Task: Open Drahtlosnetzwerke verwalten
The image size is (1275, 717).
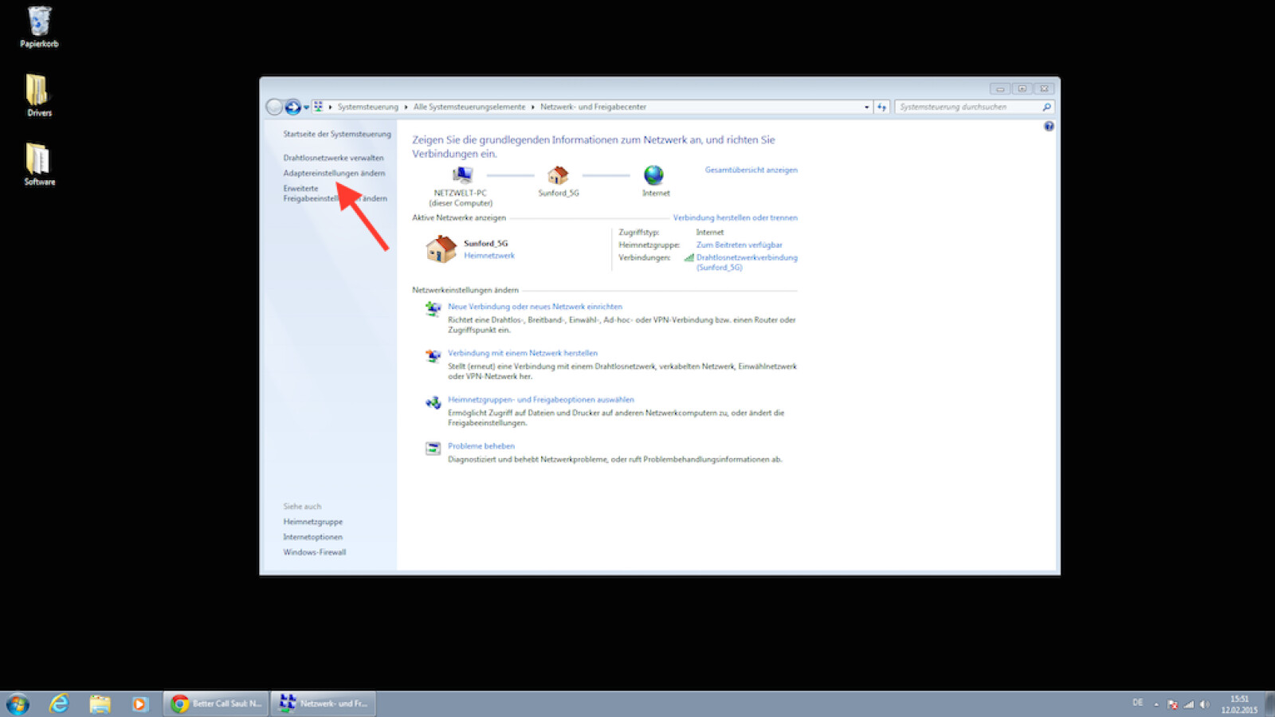Action: [333, 158]
